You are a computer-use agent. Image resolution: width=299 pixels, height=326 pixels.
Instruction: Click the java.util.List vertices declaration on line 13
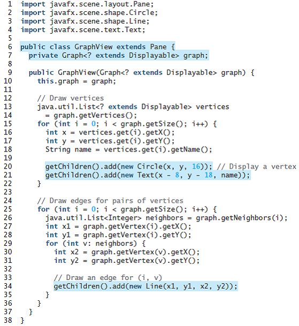pos(133,107)
